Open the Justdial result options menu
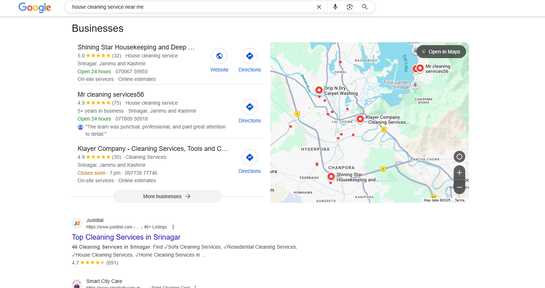Image resolution: width=545 pixels, height=288 pixels. tap(173, 227)
